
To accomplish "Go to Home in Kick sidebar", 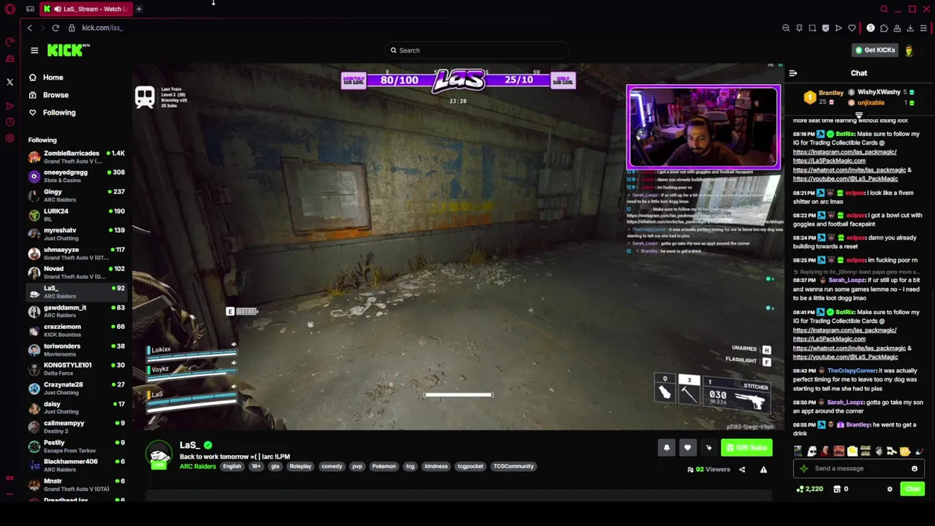I will [45, 77].
